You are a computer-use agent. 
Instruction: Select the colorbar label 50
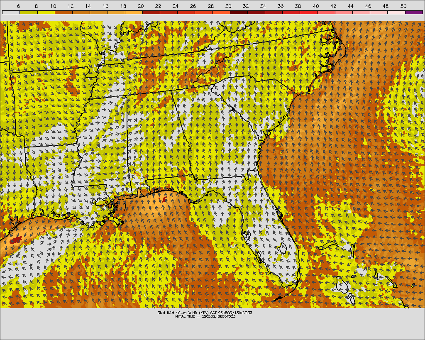tap(403, 6)
